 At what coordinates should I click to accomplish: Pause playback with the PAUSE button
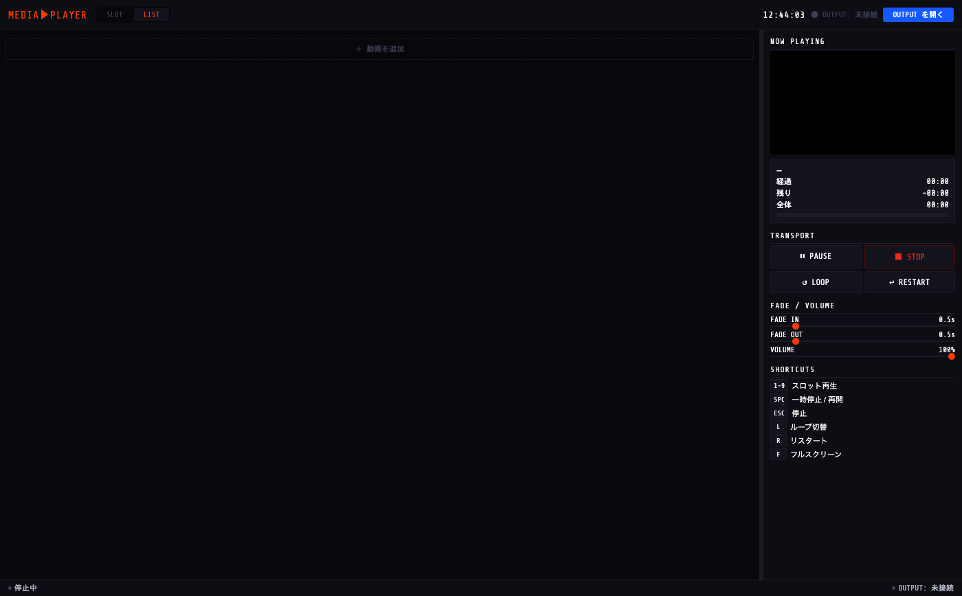click(816, 257)
